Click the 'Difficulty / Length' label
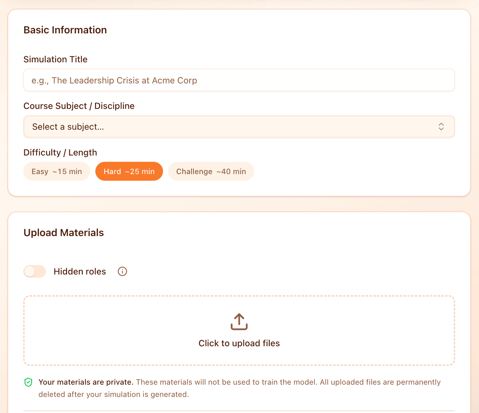479x413 pixels. point(60,152)
